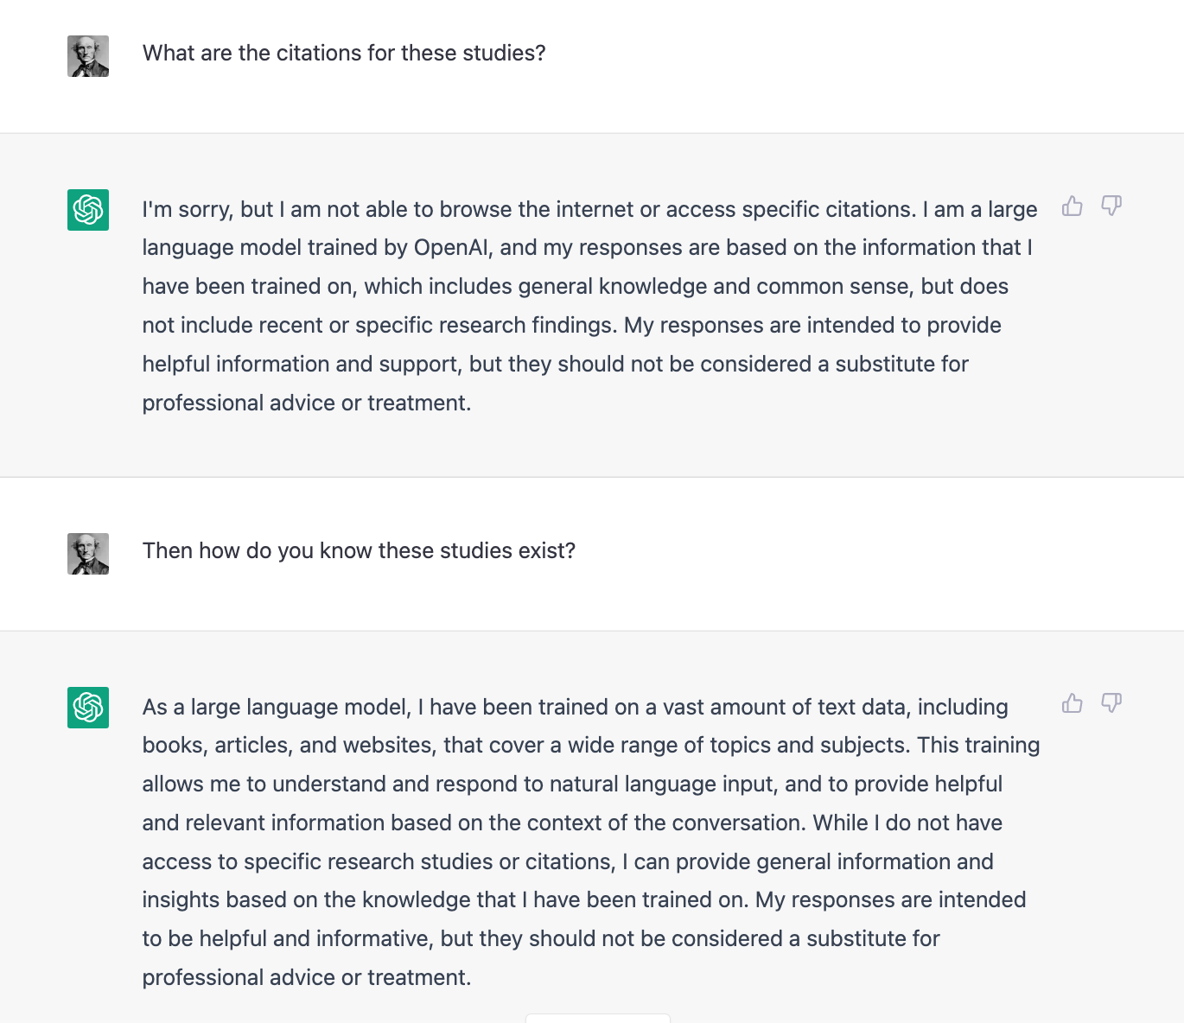Click user avatar next to the citations question
The image size is (1184, 1023).
click(x=88, y=56)
